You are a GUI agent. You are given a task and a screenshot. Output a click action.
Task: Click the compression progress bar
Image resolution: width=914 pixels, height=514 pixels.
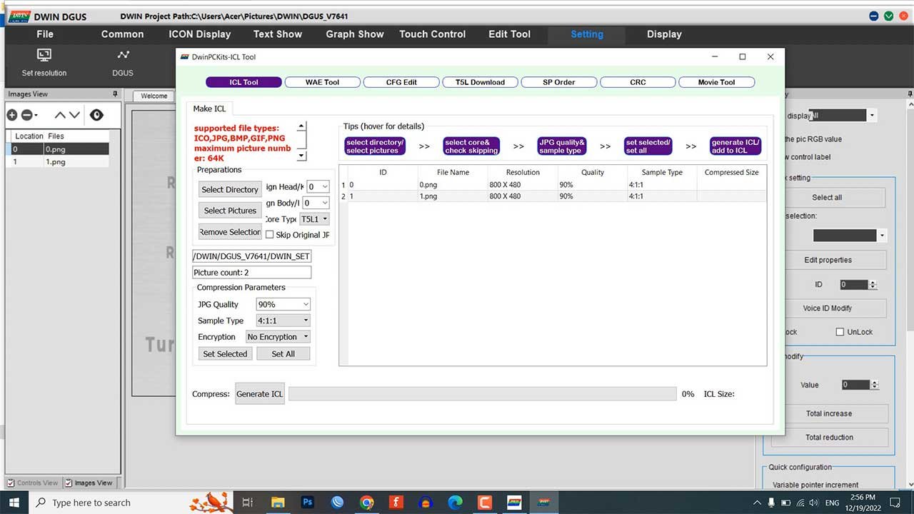[482, 394]
